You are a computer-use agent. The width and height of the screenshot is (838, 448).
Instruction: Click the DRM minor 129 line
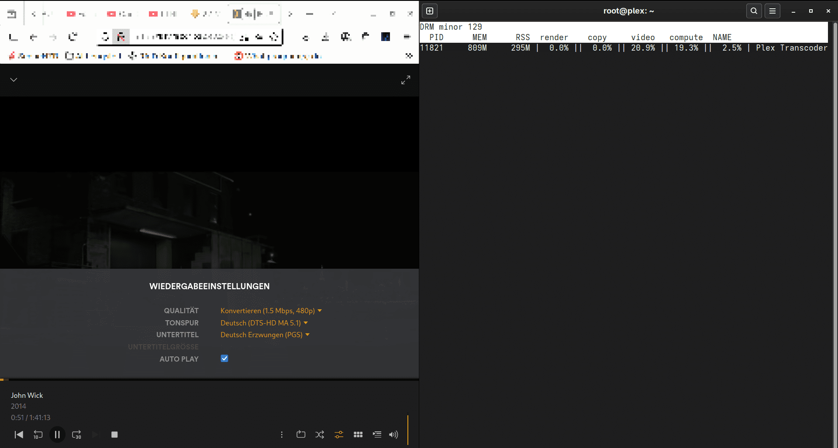[x=451, y=27]
